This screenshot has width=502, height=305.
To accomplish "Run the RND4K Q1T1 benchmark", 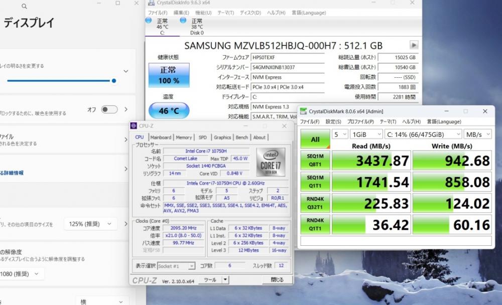I will [x=315, y=224].
